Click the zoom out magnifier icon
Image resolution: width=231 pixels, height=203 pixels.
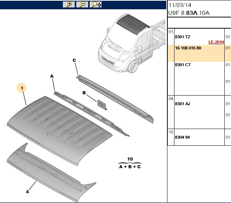(82, 4)
